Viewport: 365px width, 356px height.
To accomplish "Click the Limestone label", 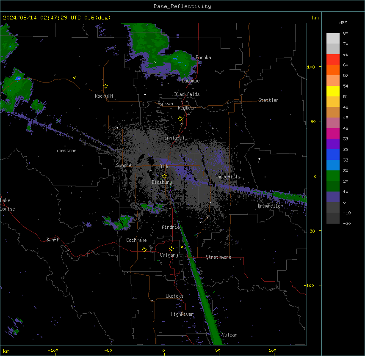I will (x=65, y=151).
